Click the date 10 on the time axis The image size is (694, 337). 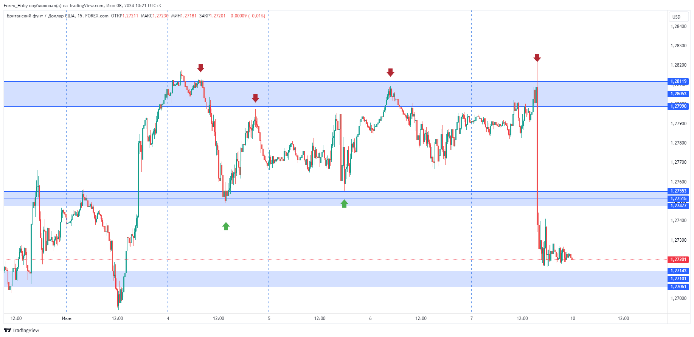(573, 318)
